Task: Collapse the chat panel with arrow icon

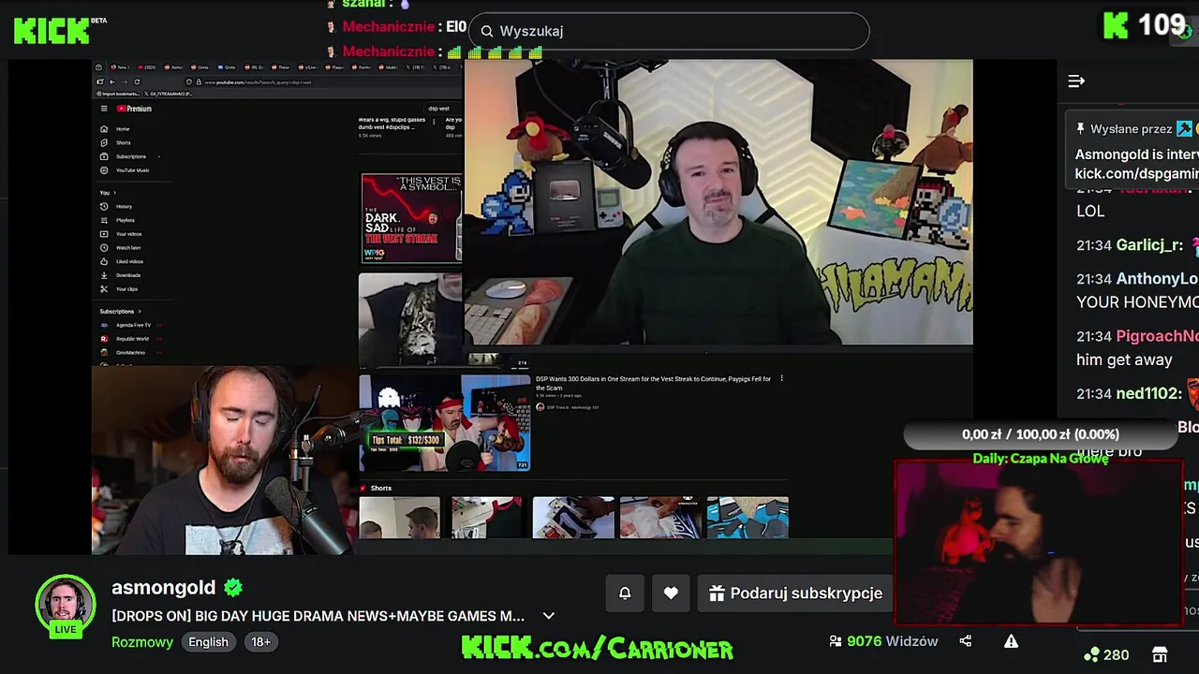Action: pos(1076,81)
